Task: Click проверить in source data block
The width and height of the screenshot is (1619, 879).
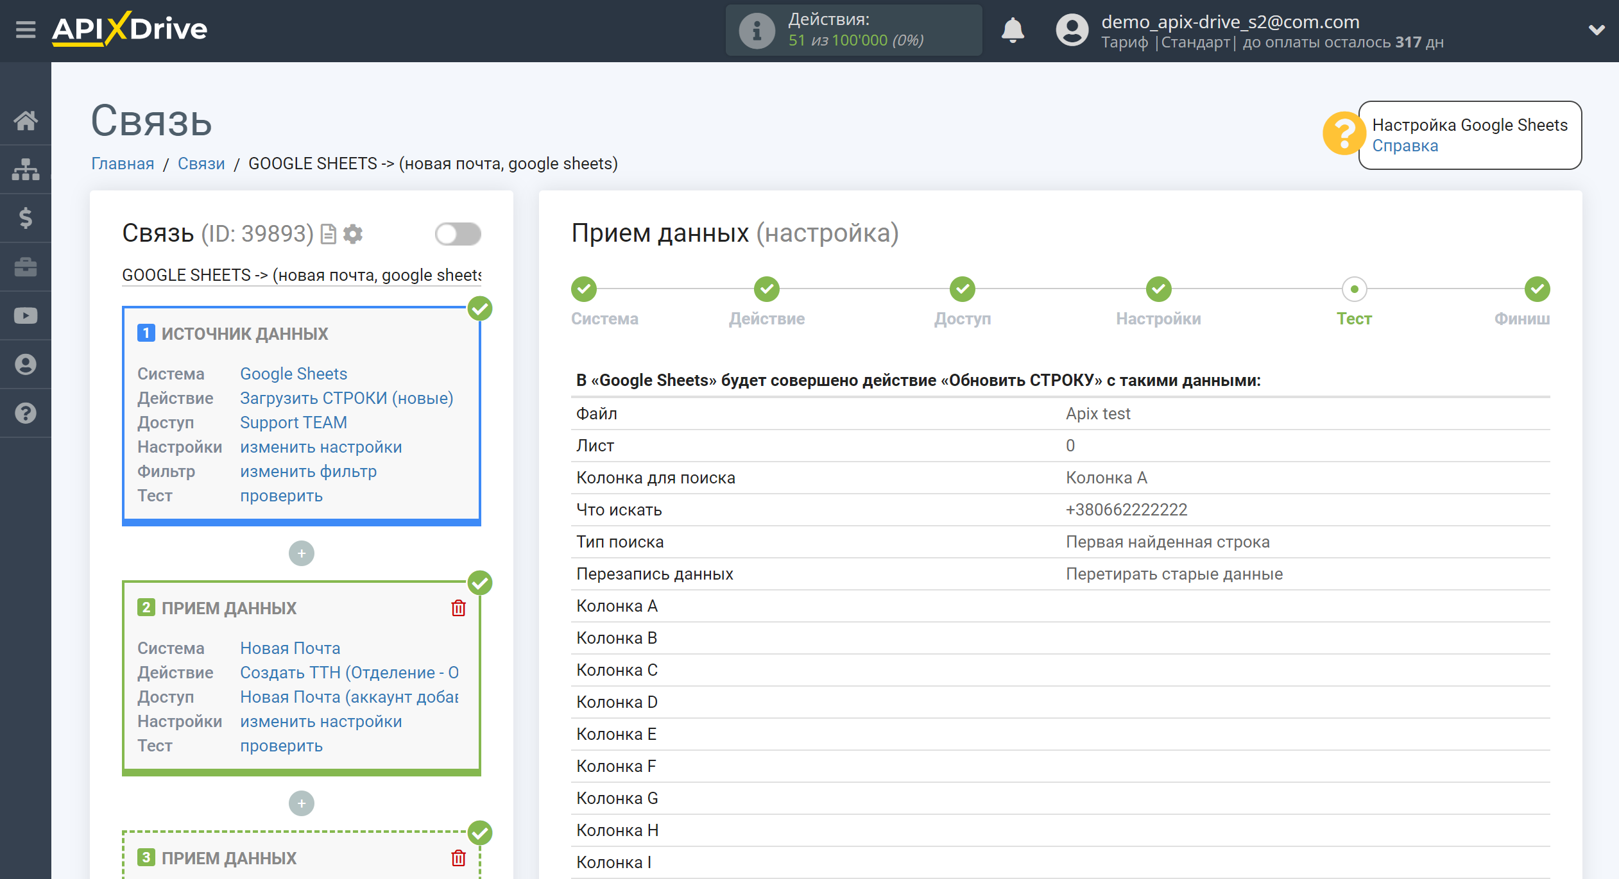Action: point(281,496)
